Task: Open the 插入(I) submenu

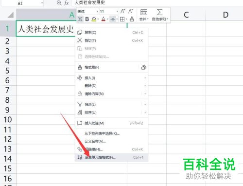Action: (x=111, y=78)
